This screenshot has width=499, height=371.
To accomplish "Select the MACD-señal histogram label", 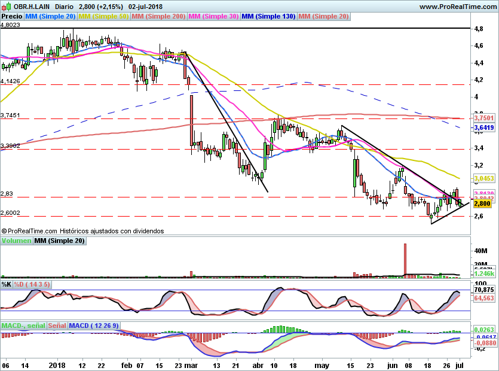I will tap(23, 326).
